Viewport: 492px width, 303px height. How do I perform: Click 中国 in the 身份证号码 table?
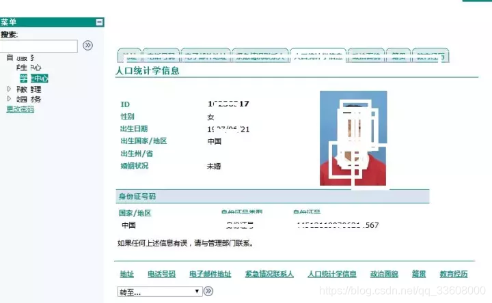click(x=128, y=225)
